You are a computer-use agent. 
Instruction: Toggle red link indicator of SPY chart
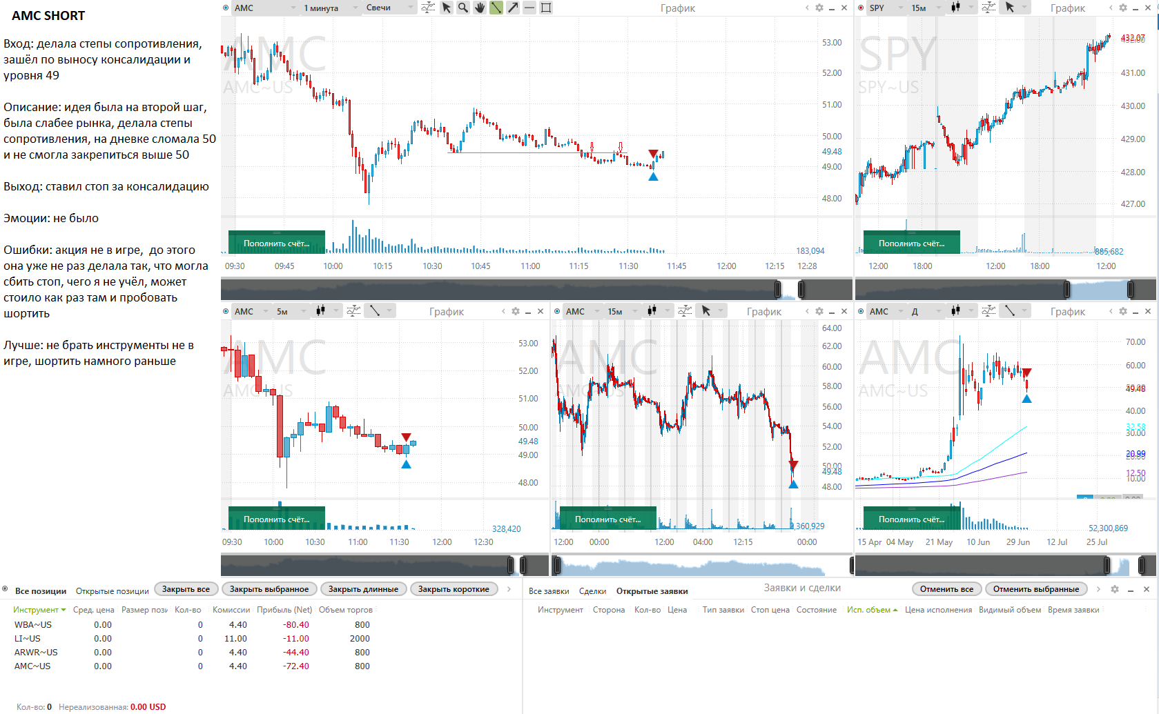click(861, 8)
